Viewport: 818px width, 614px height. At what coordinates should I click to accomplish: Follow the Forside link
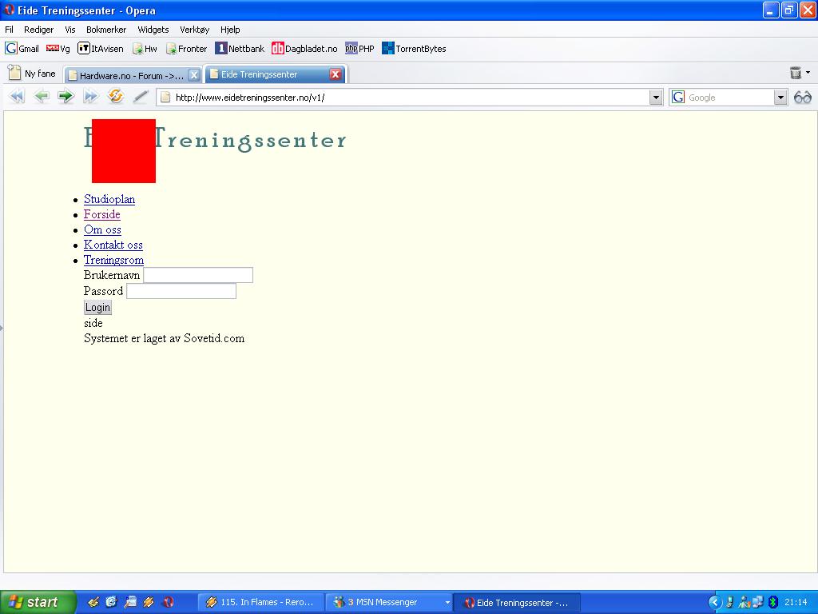pos(102,214)
